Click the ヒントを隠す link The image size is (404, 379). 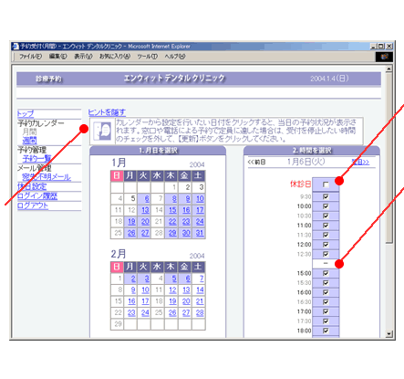coord(107,112)
